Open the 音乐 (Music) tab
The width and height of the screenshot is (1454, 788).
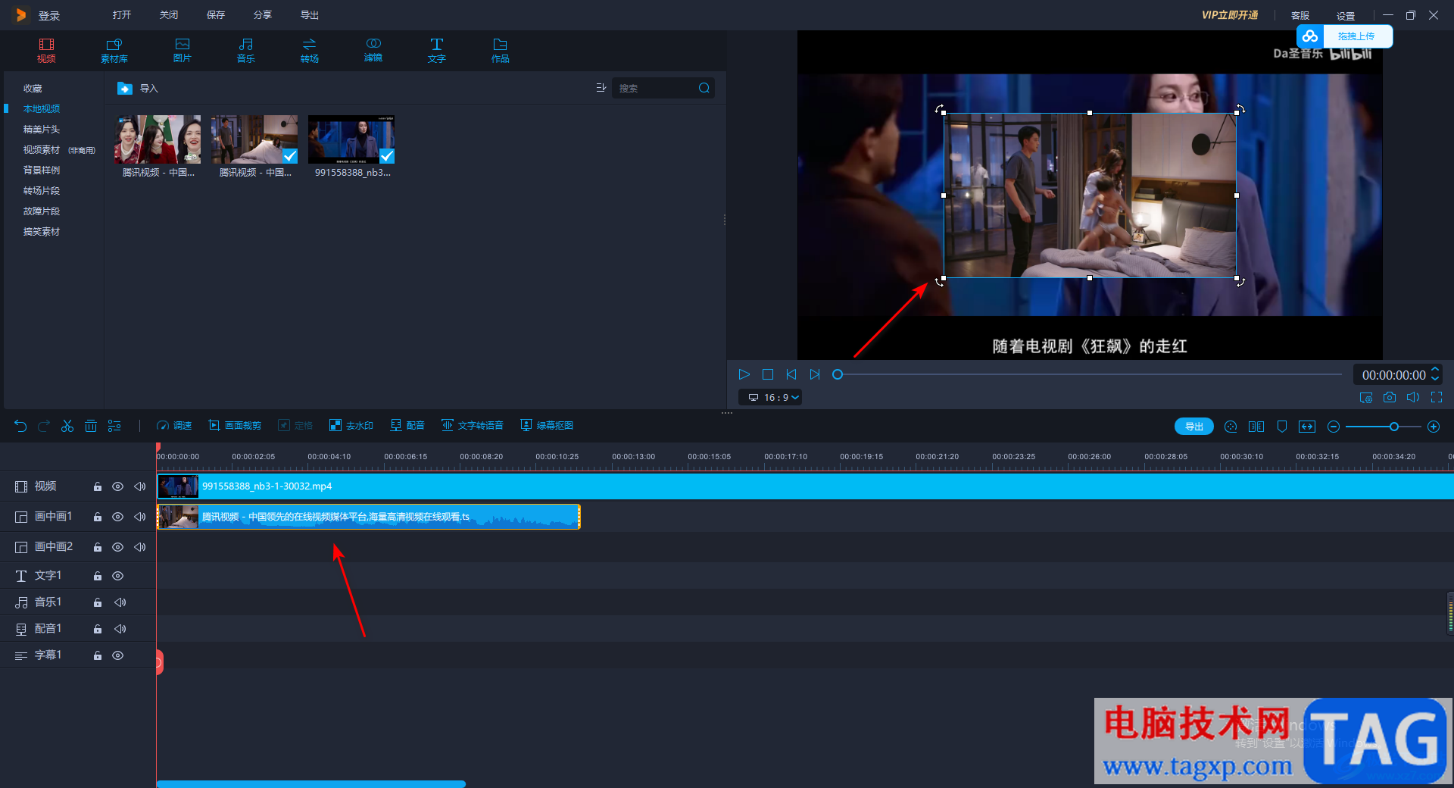pyautogui.click(x=246, y=50)
